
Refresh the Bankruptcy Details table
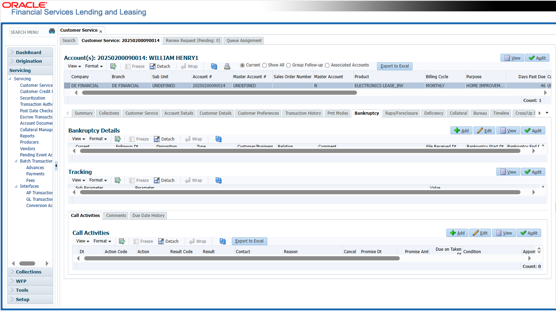[218, 139]
